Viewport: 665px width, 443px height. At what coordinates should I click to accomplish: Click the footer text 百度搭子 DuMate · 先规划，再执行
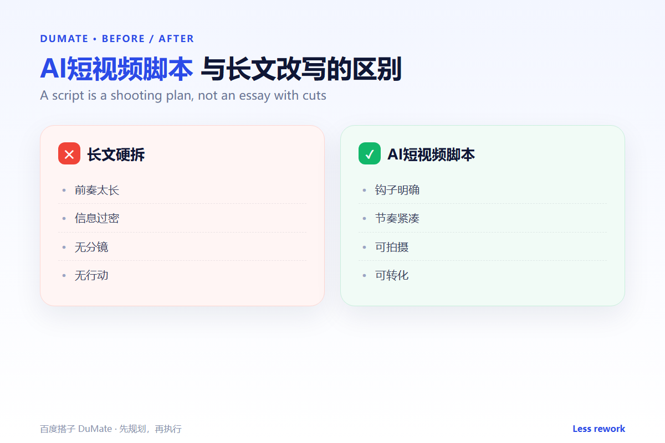pyautogui.click(x=111, y=429)
